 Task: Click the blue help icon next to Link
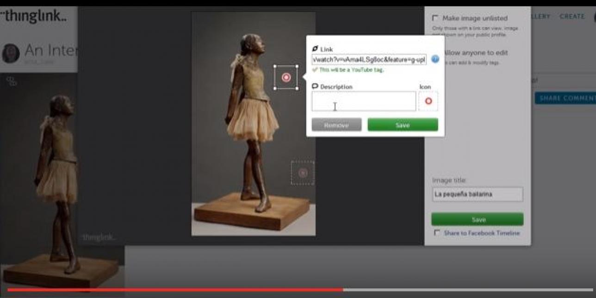point(435,59)
